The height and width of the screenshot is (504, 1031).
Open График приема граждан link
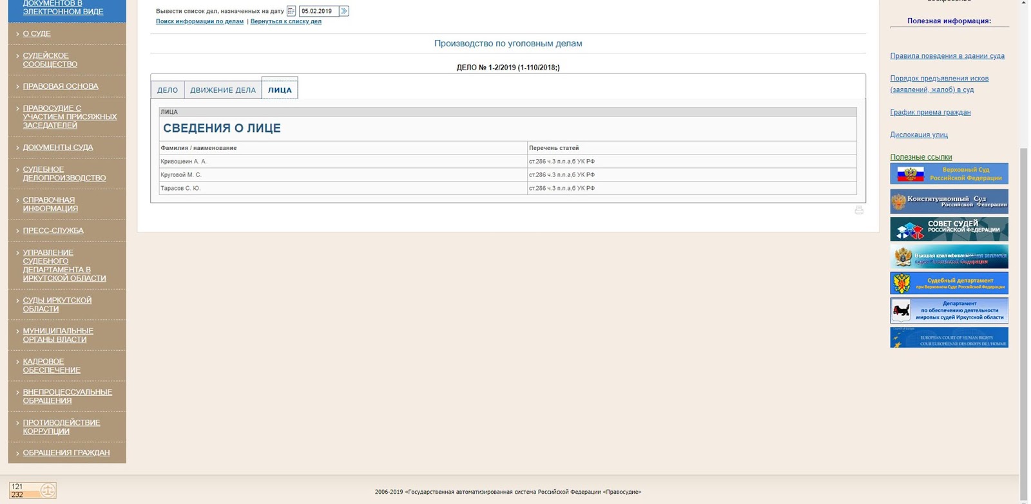tap(930, 112)
